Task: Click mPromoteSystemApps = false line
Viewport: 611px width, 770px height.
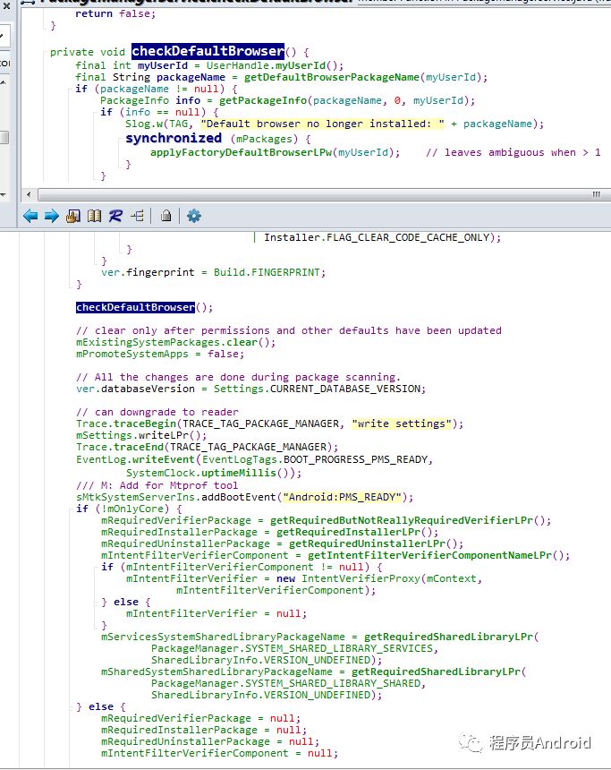Action: pyautogui.click(x=160, y=354)
